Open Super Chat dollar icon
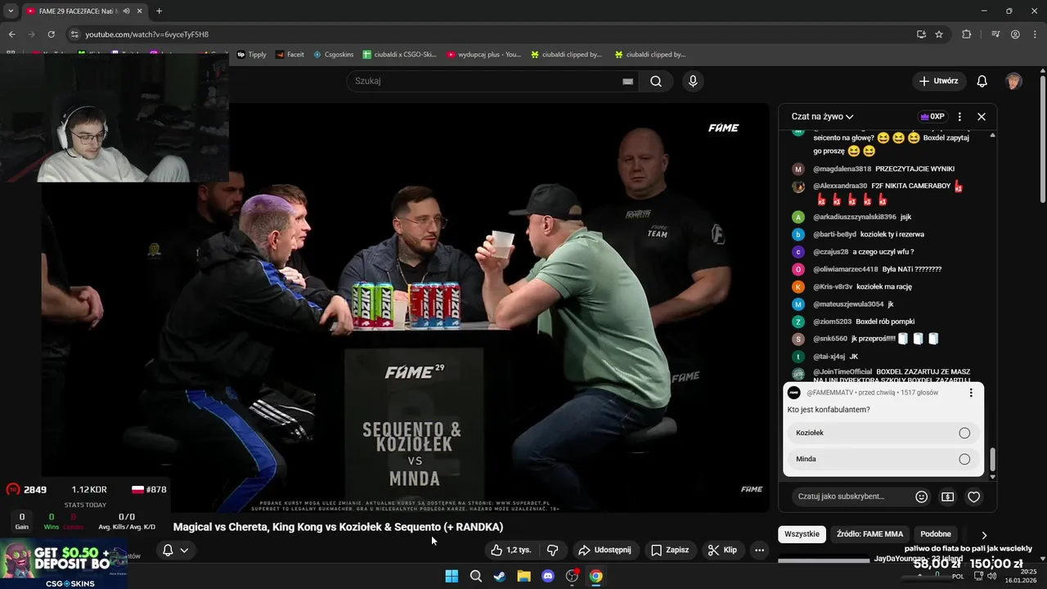The height and width of the screenshot is (589, 1047). click(948, 497)
